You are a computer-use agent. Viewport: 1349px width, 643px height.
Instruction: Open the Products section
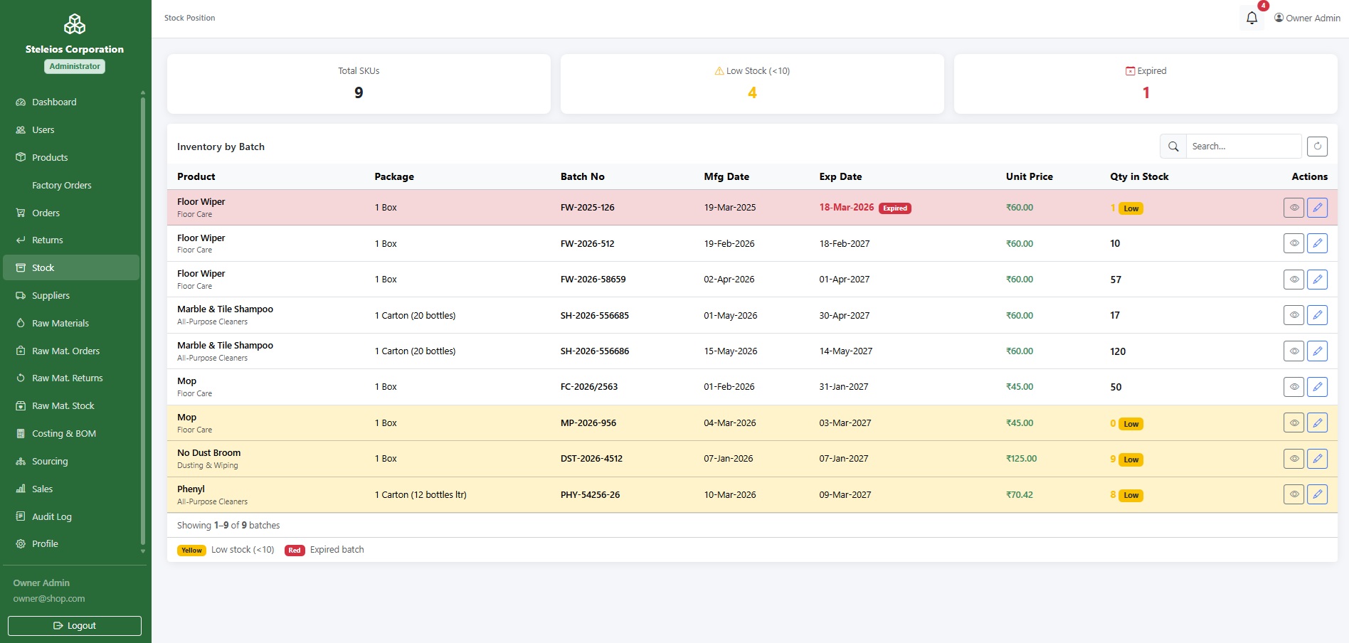click(71, 157)
